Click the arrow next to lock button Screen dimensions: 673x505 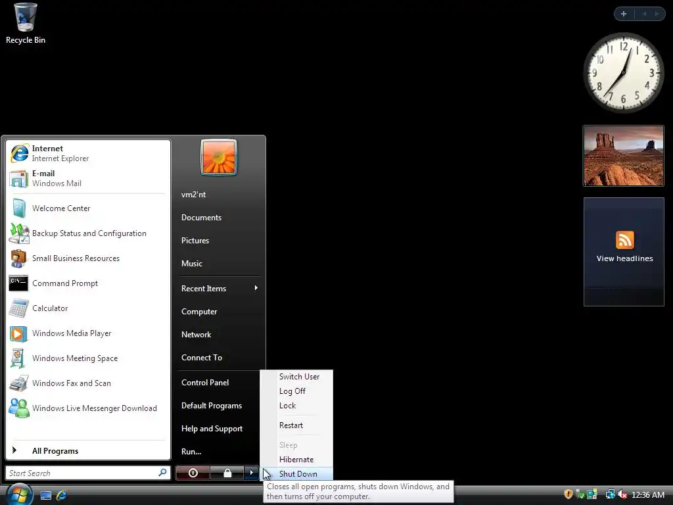point(252,473)
